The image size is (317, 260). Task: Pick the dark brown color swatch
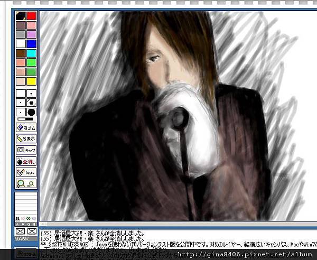21,53
